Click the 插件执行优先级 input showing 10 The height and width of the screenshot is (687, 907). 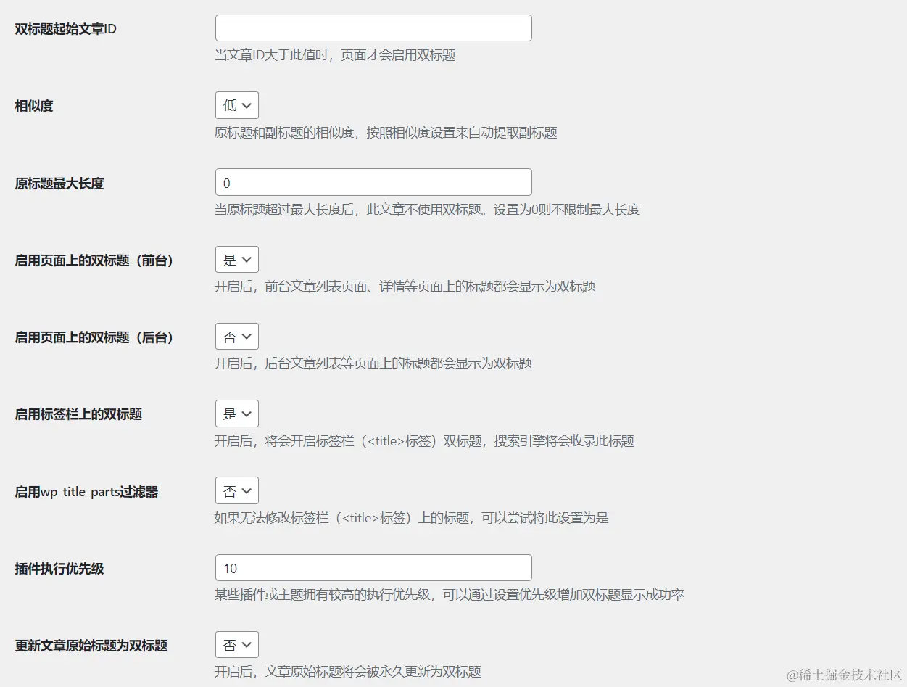(373, 567)
